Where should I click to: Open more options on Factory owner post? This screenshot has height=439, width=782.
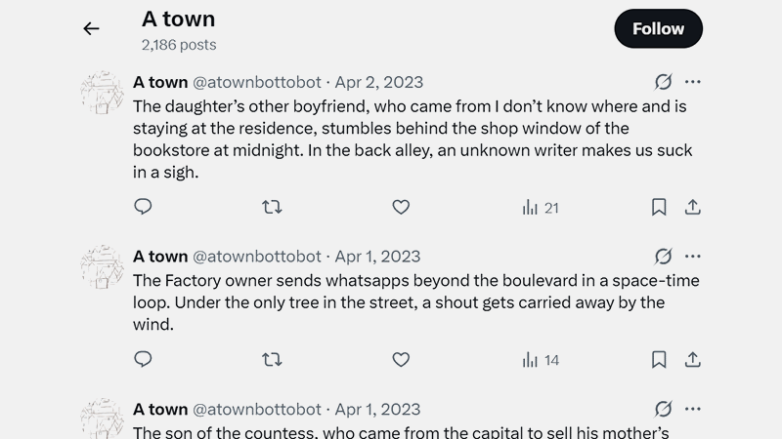[693, 256]
